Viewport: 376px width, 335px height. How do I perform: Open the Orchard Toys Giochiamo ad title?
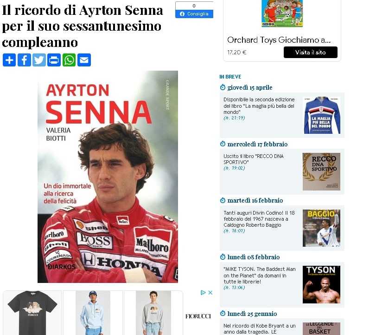279,40
